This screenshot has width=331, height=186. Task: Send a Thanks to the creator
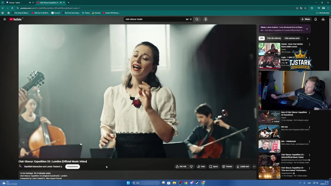(x=227, y=167)
